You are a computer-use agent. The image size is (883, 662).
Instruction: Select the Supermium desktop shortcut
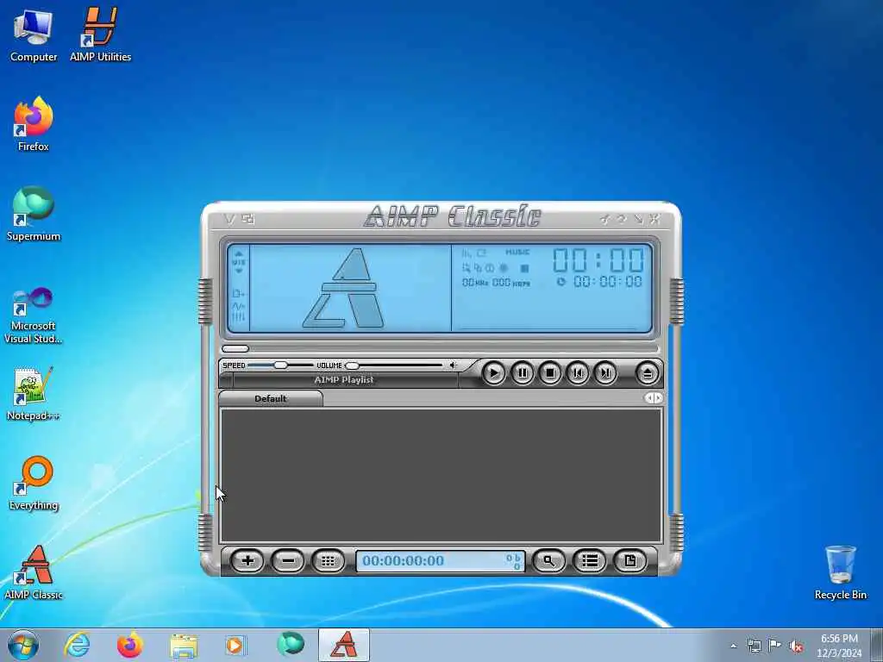click(x=34, y=214)
